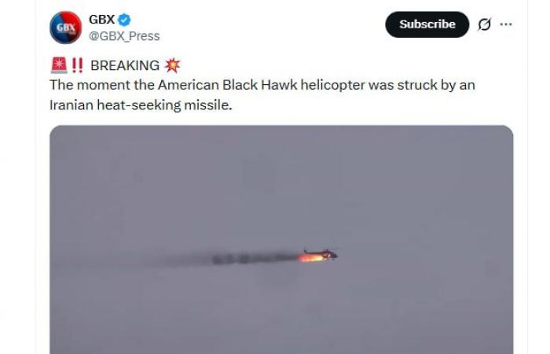The image size is (550, 354).
Task: Click the word BREAKING in the post
Action: [125, 65]
